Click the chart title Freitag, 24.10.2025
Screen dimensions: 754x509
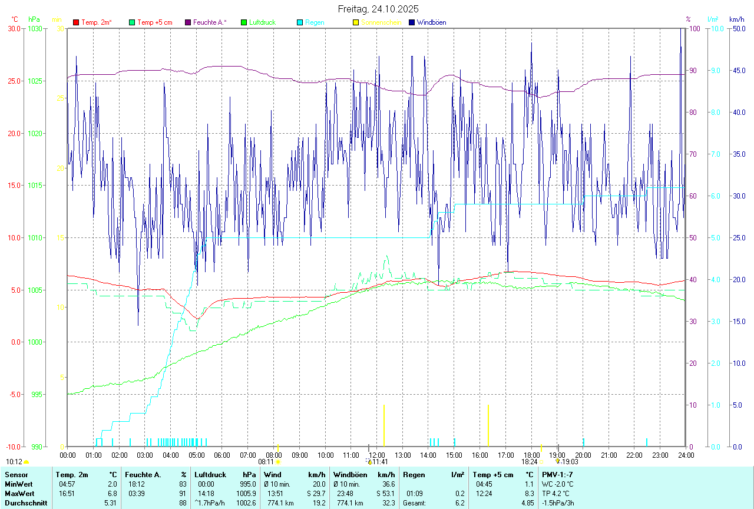[378, 9]
